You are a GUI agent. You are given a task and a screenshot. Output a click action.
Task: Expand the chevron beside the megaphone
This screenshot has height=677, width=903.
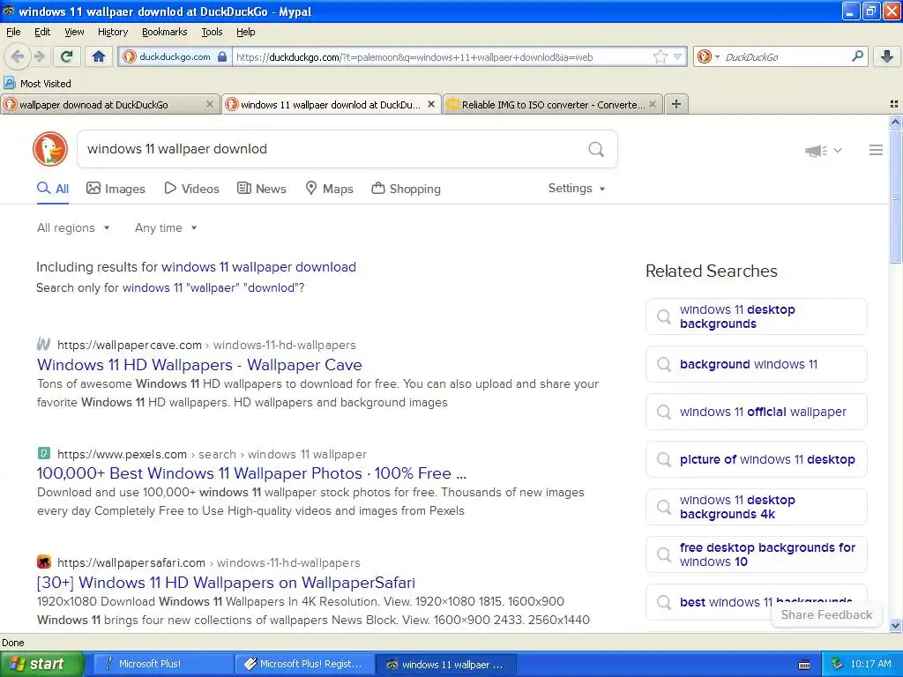(x=838, y=150)
